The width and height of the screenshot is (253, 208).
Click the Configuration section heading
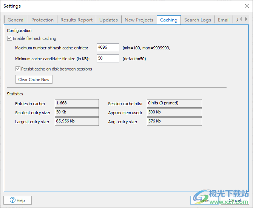pyautogui.click(x=19, y=31)
